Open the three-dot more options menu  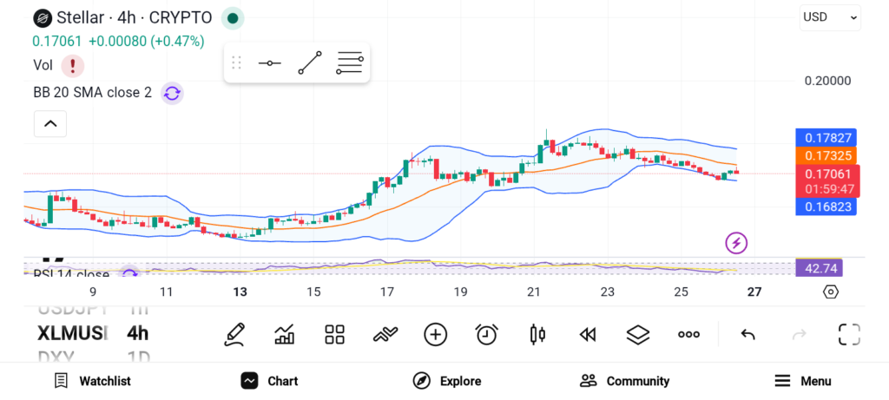pos(688,334)
